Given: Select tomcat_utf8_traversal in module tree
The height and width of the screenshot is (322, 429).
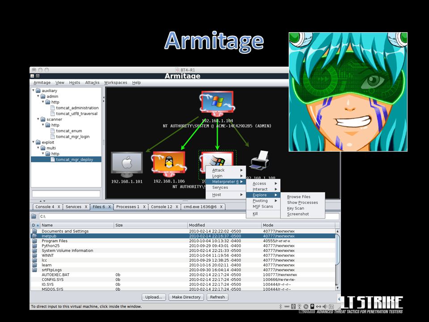Looking at the screenshot, I should (76, 114).
